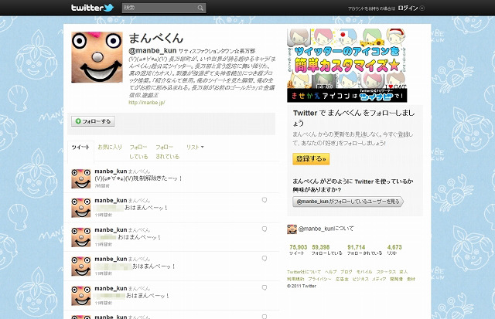Screen dimensions: 495x319
Task: Click the reply bubble icon on fifth tweet
Action: point(265,288)
